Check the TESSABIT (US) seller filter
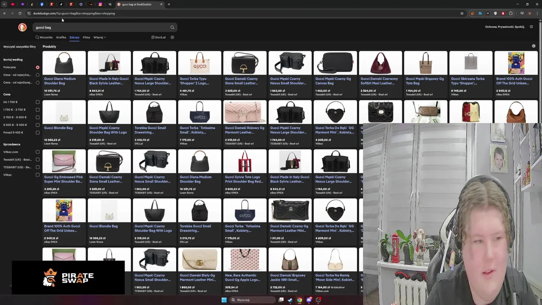 38,167
